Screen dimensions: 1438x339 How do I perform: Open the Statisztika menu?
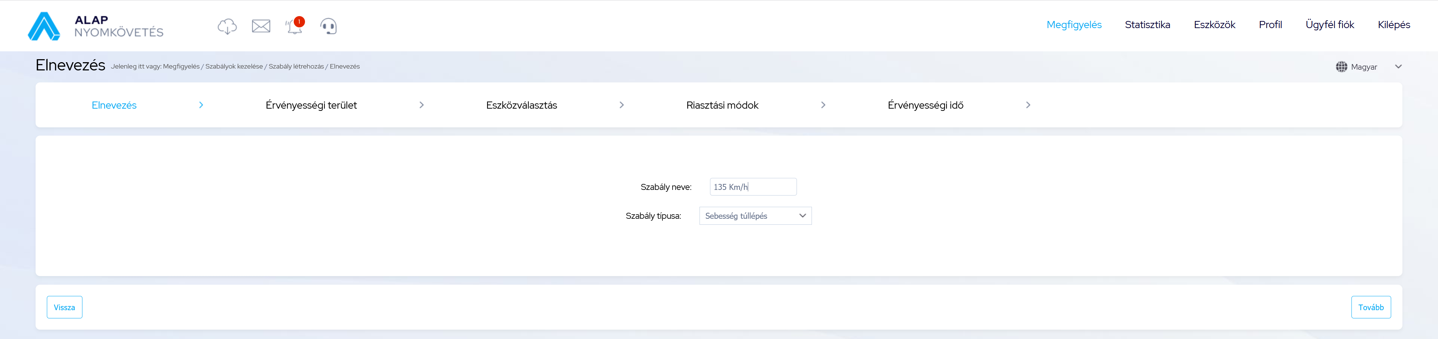[1147, 25]
